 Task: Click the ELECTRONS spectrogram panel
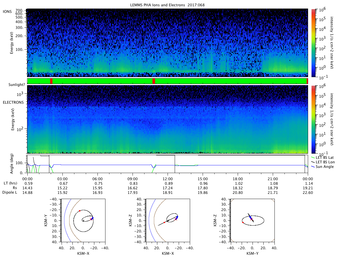coord(168,119)
